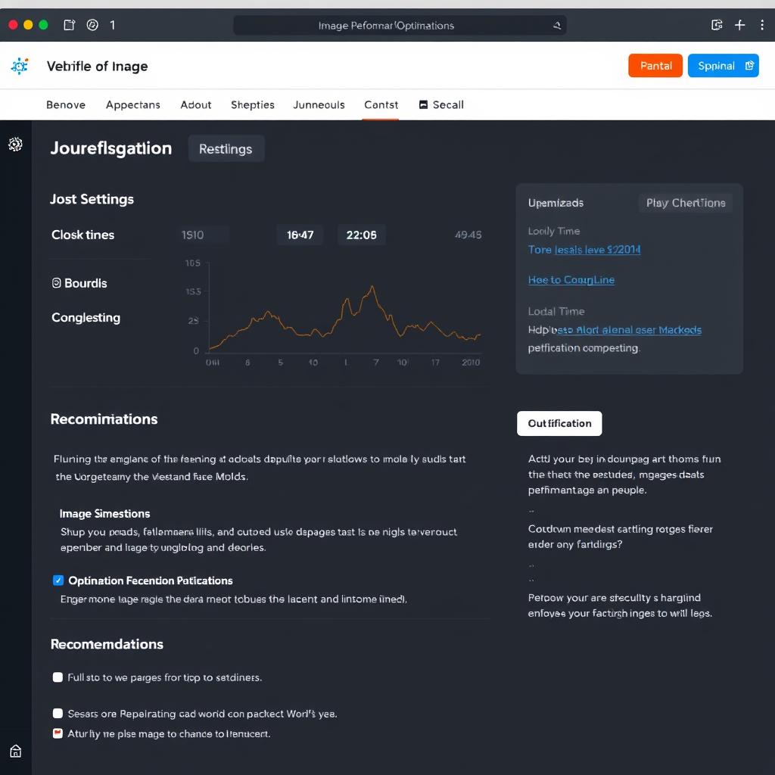
Task: Click the Recomemdations heading
Action: pyautogui.click(x=107, y=644)
